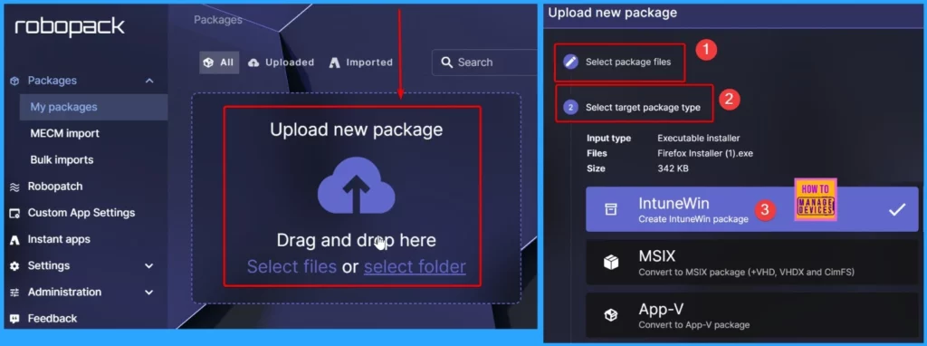The height and width of the screenshot is (346, 927).
Task: Click the App-V cube icon
Action: [611, 316]
